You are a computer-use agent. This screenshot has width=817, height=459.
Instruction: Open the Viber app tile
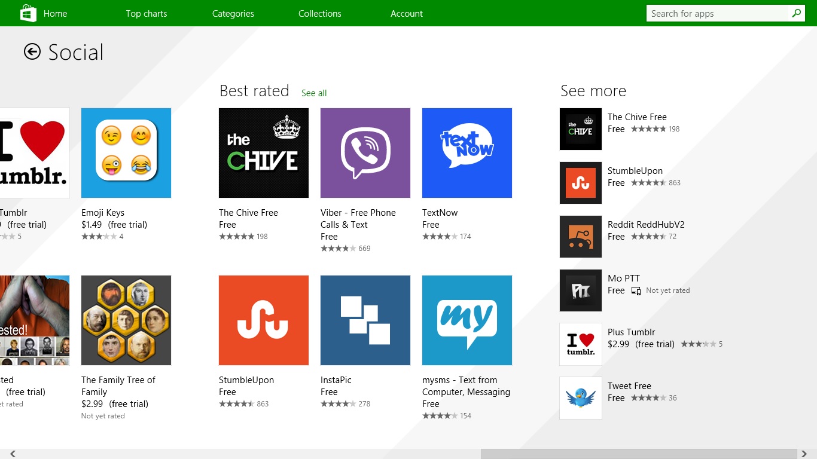[x=365, y=153]
